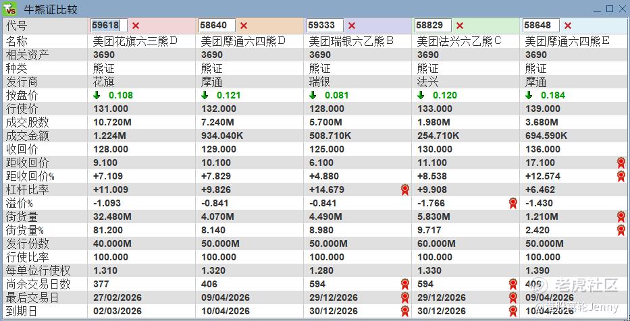Image resolution: width=630 pixels, height=321 pixels.
Task: Click the code input field containing 58648
Action: point(541,25)
